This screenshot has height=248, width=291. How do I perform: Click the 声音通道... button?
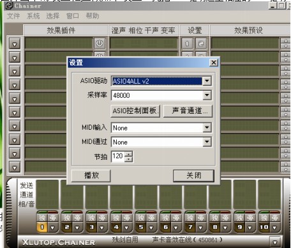pos(188,111)
